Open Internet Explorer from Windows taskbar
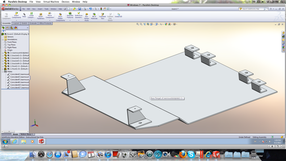This screenshot has width=286, height=161. coord(14,141)
